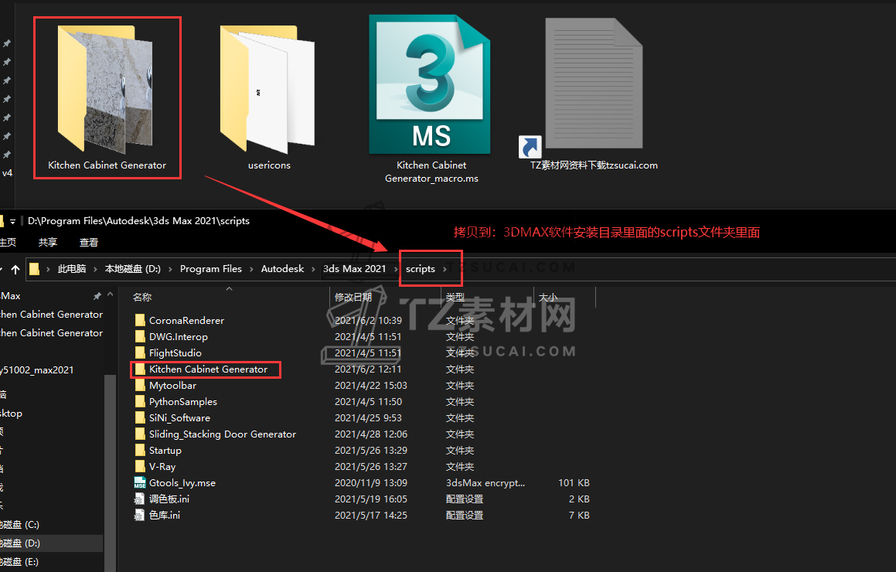Click the Up arrow navigation button
The height and width of the screenshot is (572, 896).
point(15,269)
